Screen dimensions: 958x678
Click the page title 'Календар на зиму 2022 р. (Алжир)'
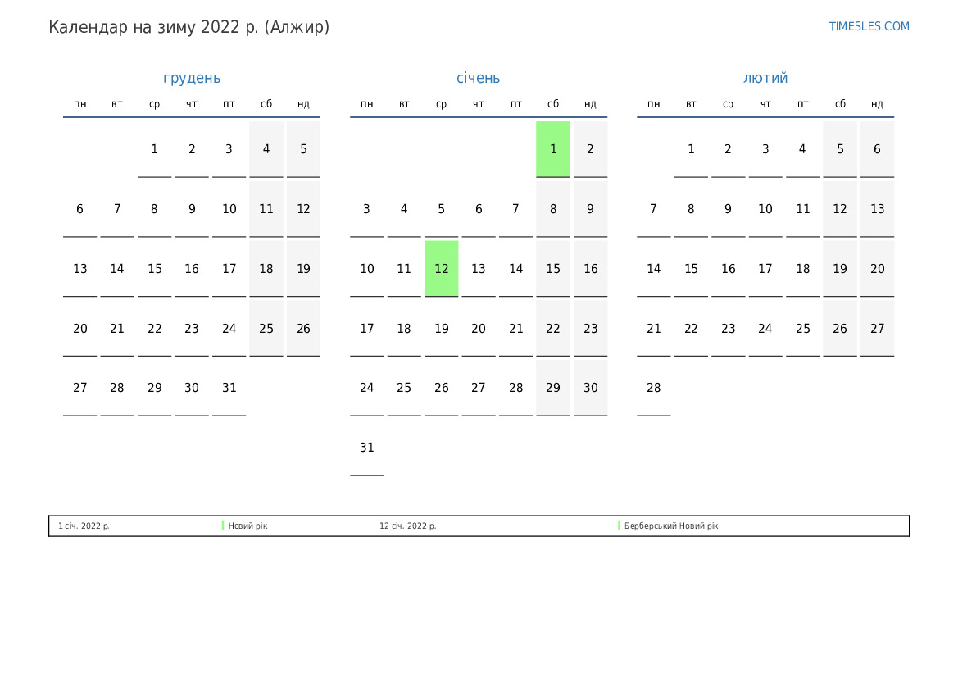tap(188, 27)
